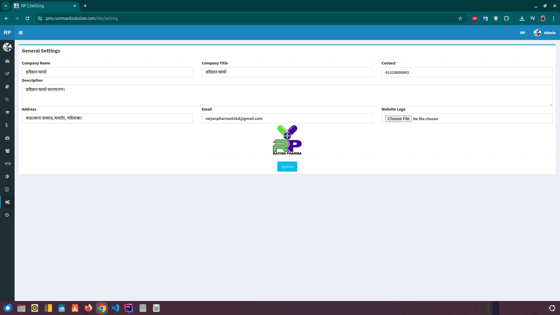Reload the page
The height and width of the screenshot is (315, 560).
27,18
